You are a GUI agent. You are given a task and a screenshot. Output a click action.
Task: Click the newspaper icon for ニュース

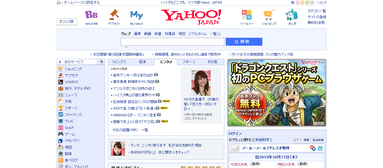60,95
